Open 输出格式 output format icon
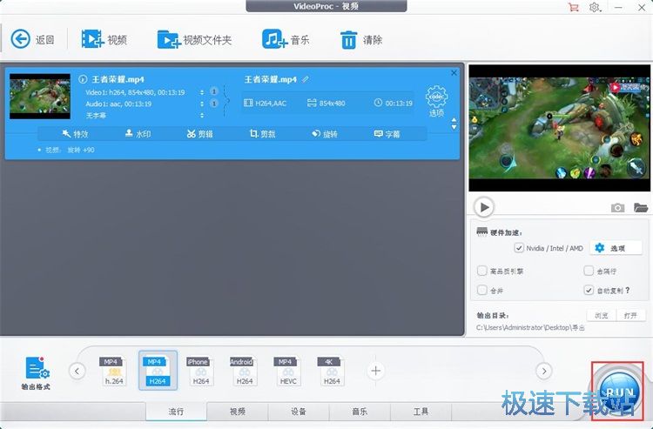Screen dimensions: 653x429 [37, 372]
